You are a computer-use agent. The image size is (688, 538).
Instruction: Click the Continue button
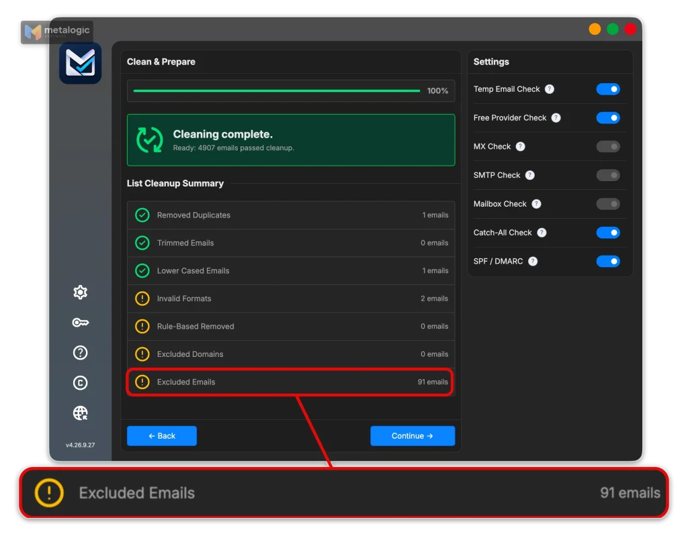coord(413,436)
